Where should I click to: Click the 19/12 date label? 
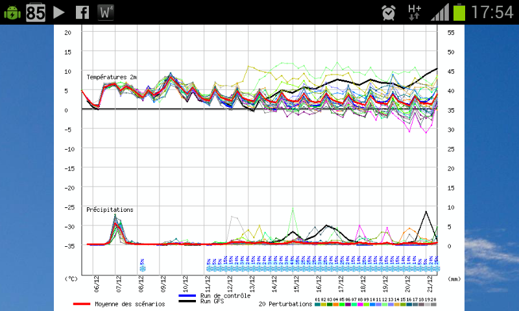(x=385, y=284)
